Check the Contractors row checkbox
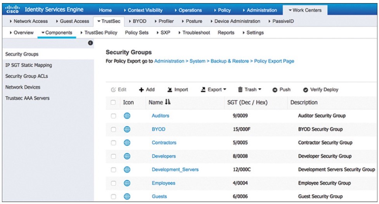This screenshot has width=379, height=204. (113, 143)
